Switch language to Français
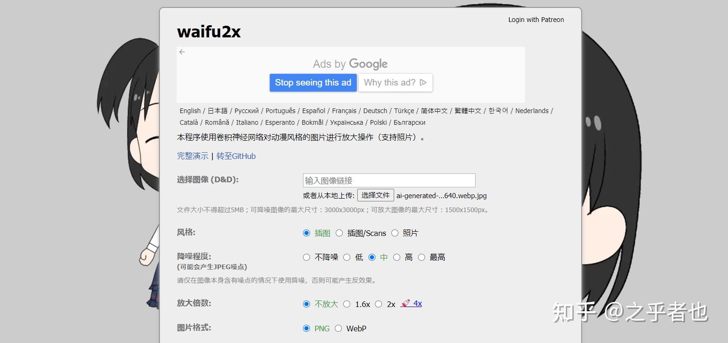Viewport: 728px width, 343px height. 344,111
